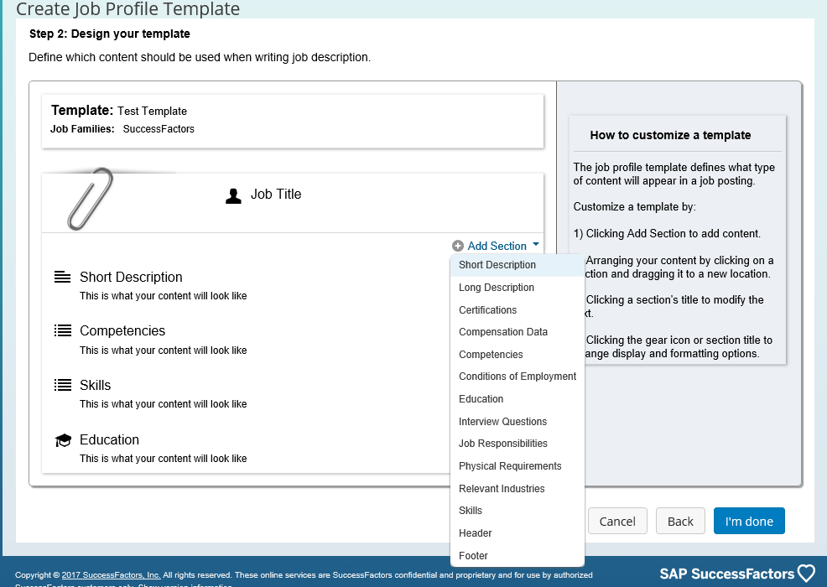Add the Interview Questions section

click(x=518, y=422)
